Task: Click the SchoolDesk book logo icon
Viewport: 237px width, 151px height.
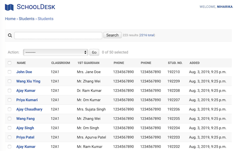Action: click(9, 7)
